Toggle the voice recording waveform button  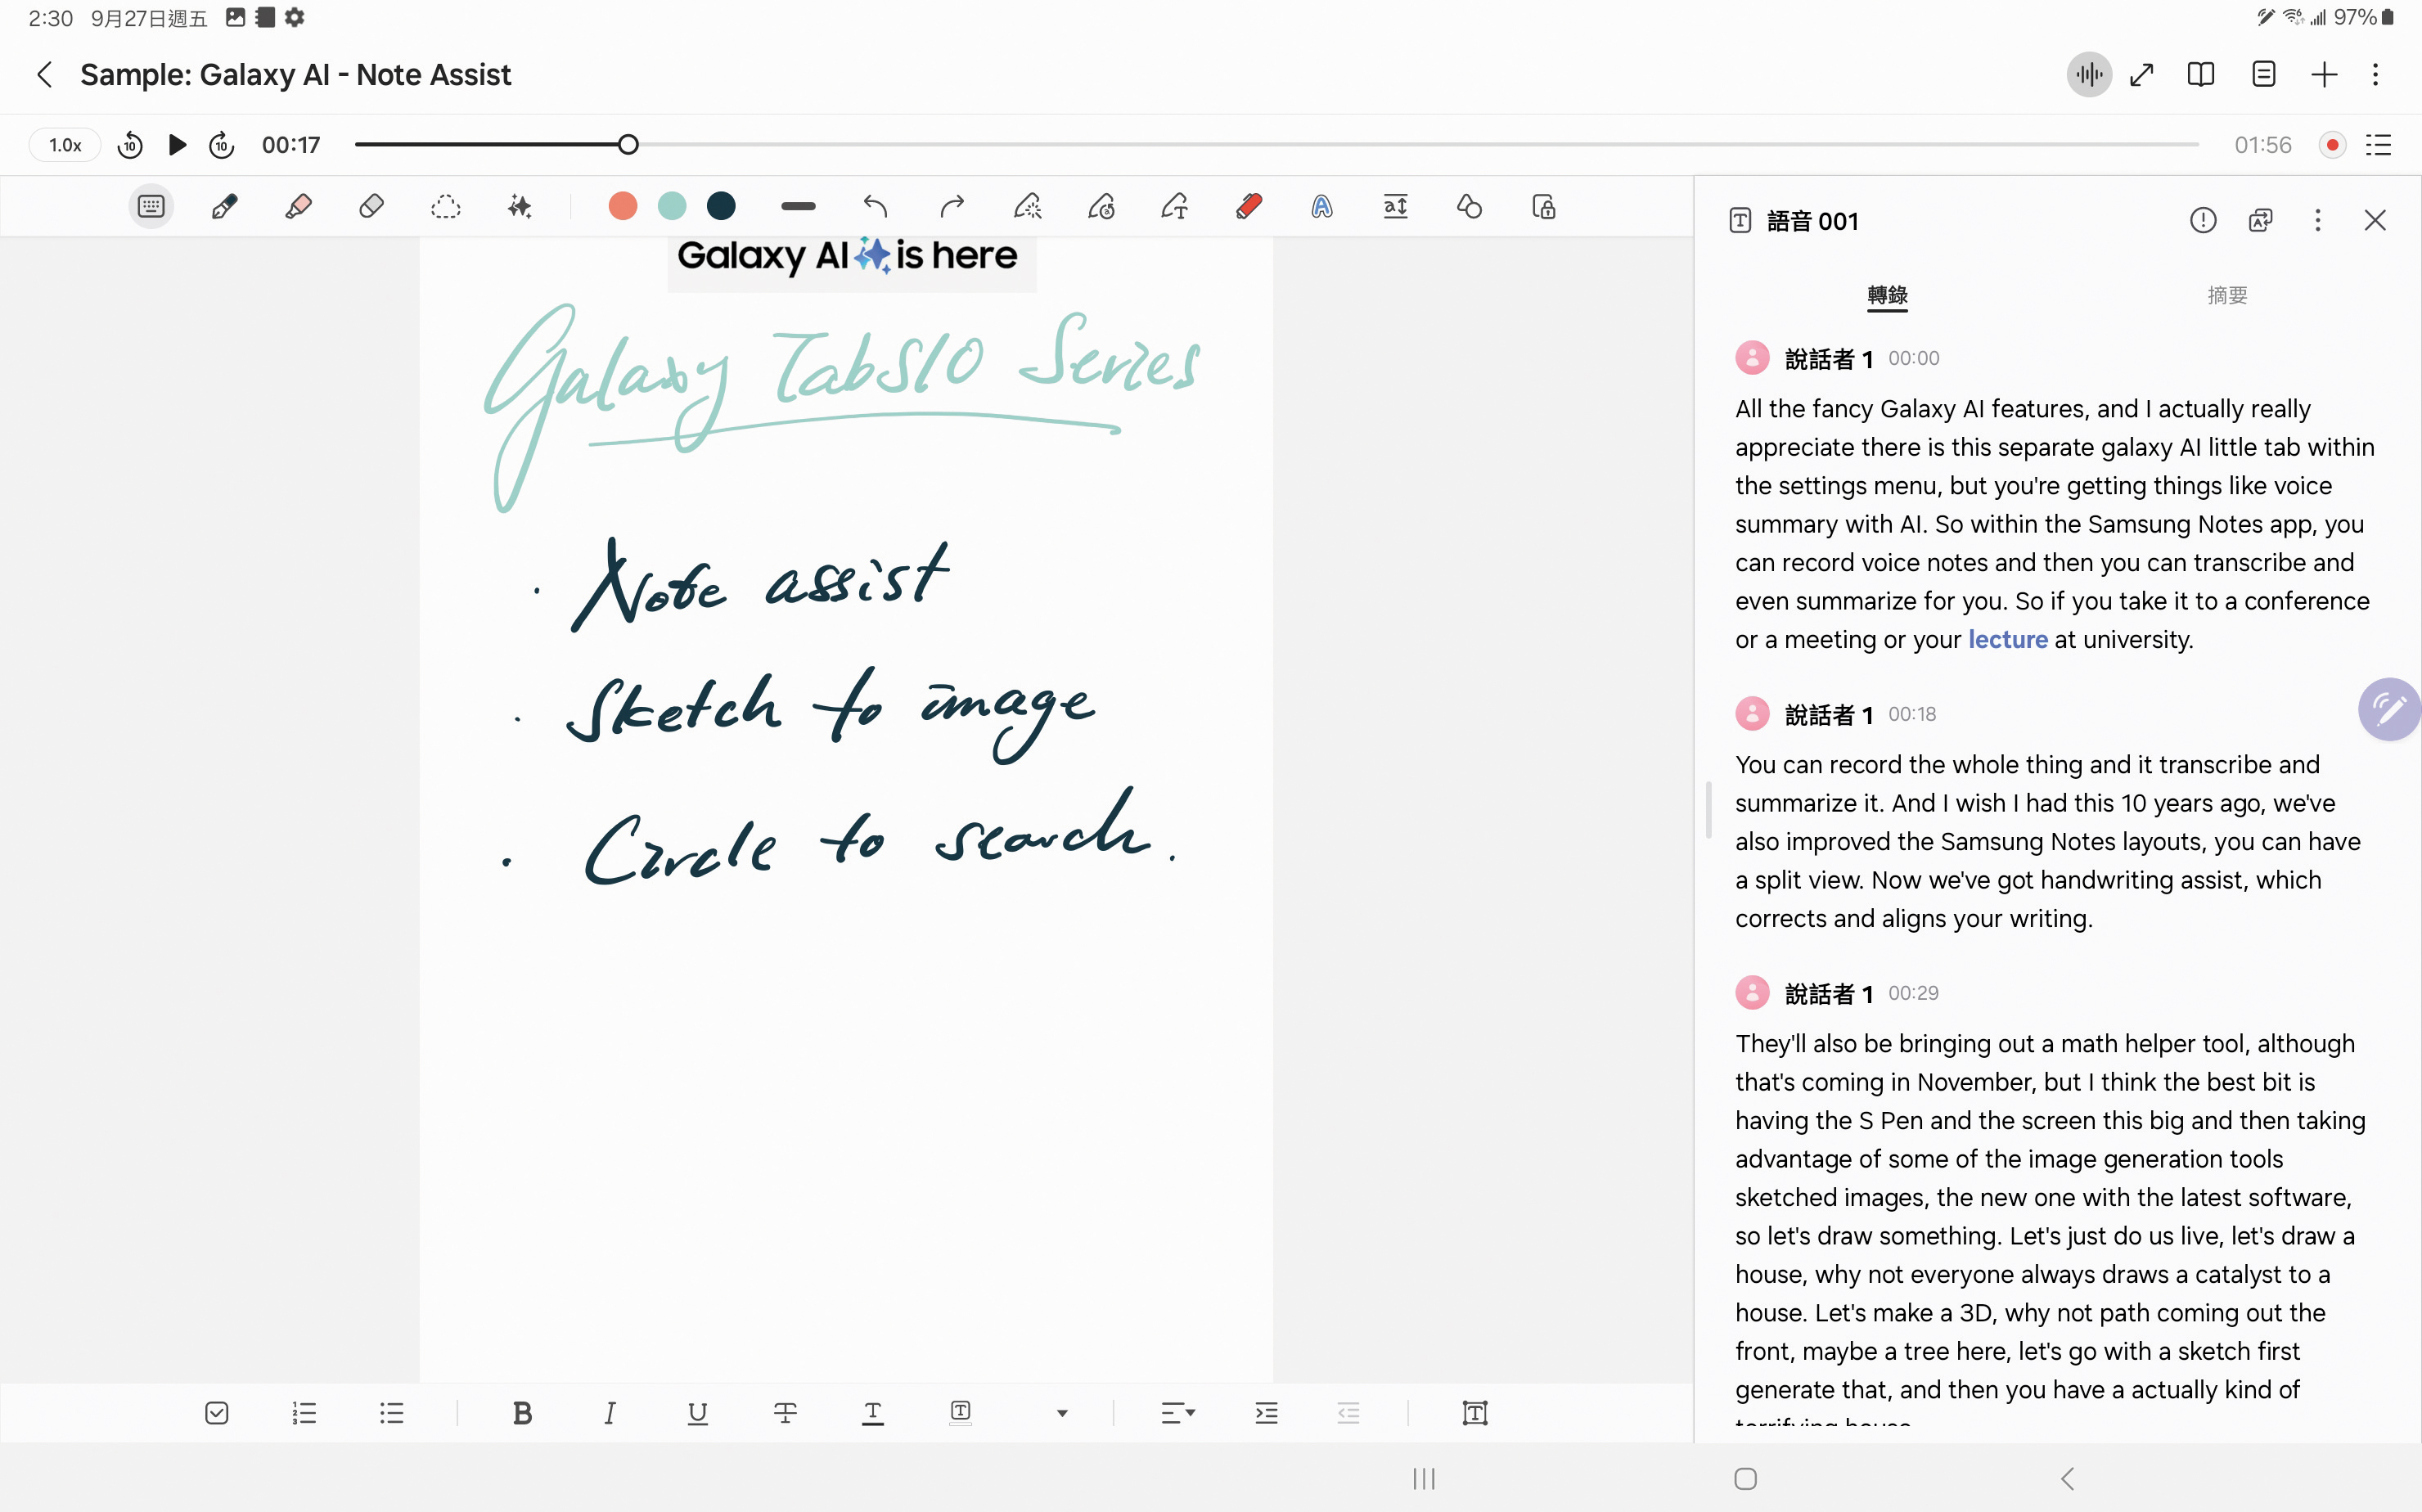(2088, 74)
